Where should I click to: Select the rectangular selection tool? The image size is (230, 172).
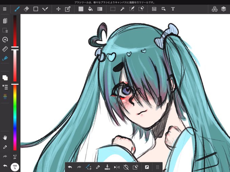[x=113, y=9]
